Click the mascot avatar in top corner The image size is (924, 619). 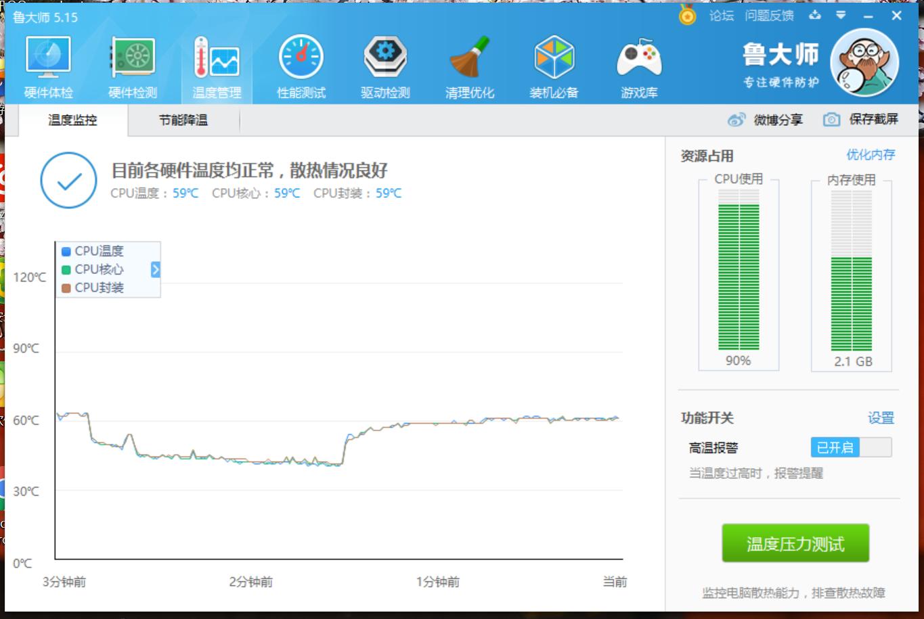click(x=866, y=63)
